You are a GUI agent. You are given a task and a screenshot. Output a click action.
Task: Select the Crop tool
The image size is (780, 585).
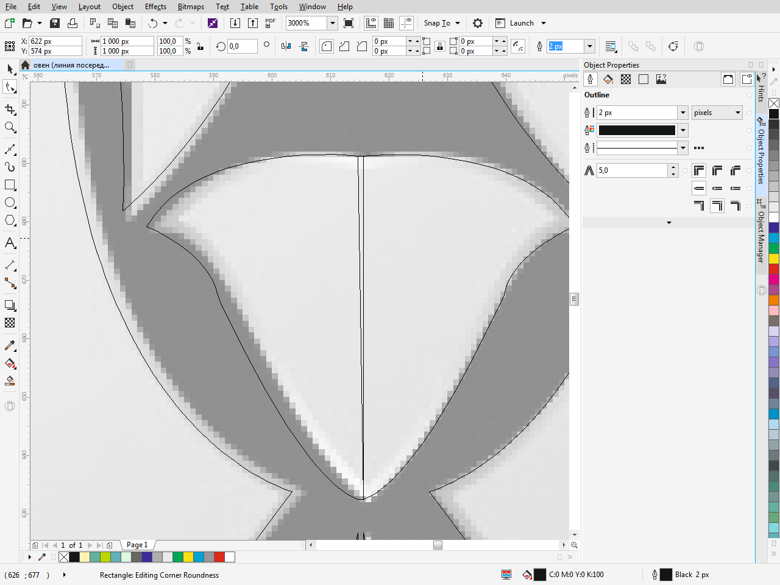pos(10,110)
